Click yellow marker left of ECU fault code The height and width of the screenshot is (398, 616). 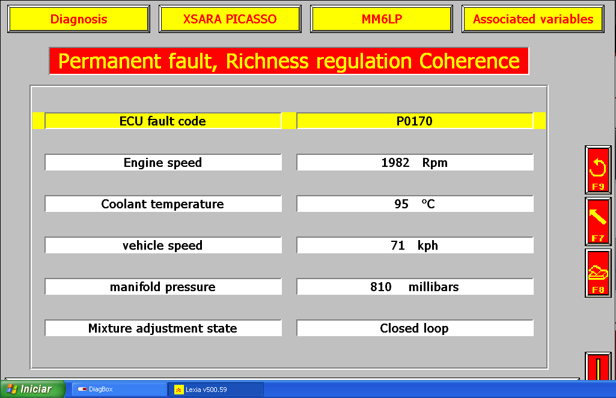[37, 121]
